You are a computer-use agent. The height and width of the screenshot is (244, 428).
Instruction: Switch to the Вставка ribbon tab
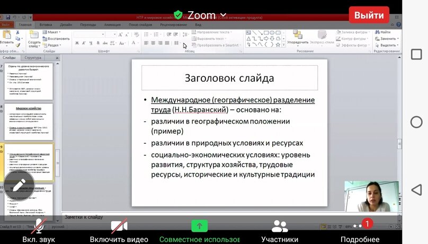tap(46, 24)
